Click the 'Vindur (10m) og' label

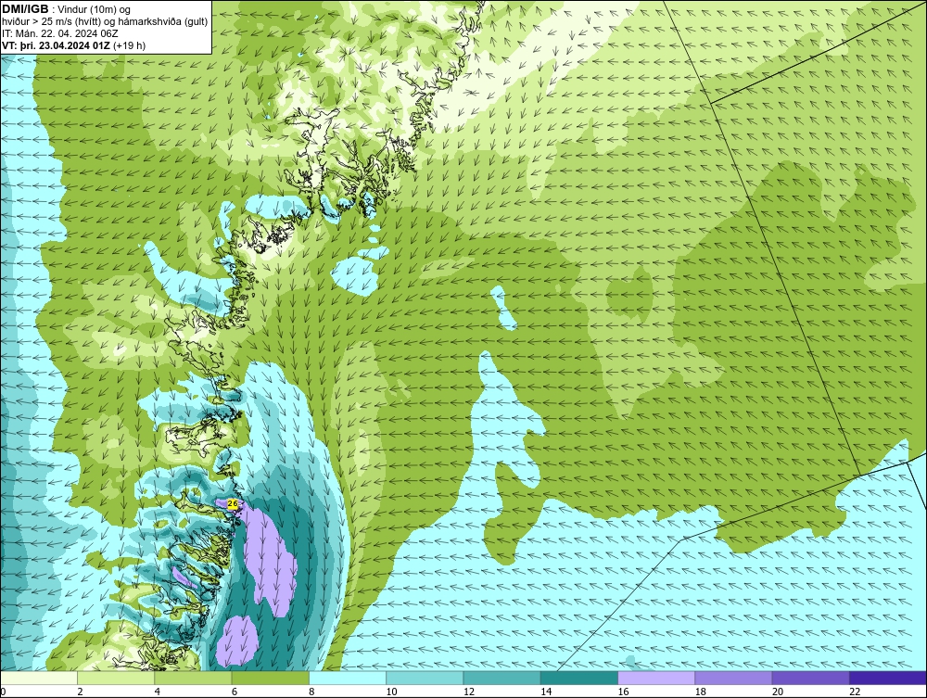click(x=95, y=9)
